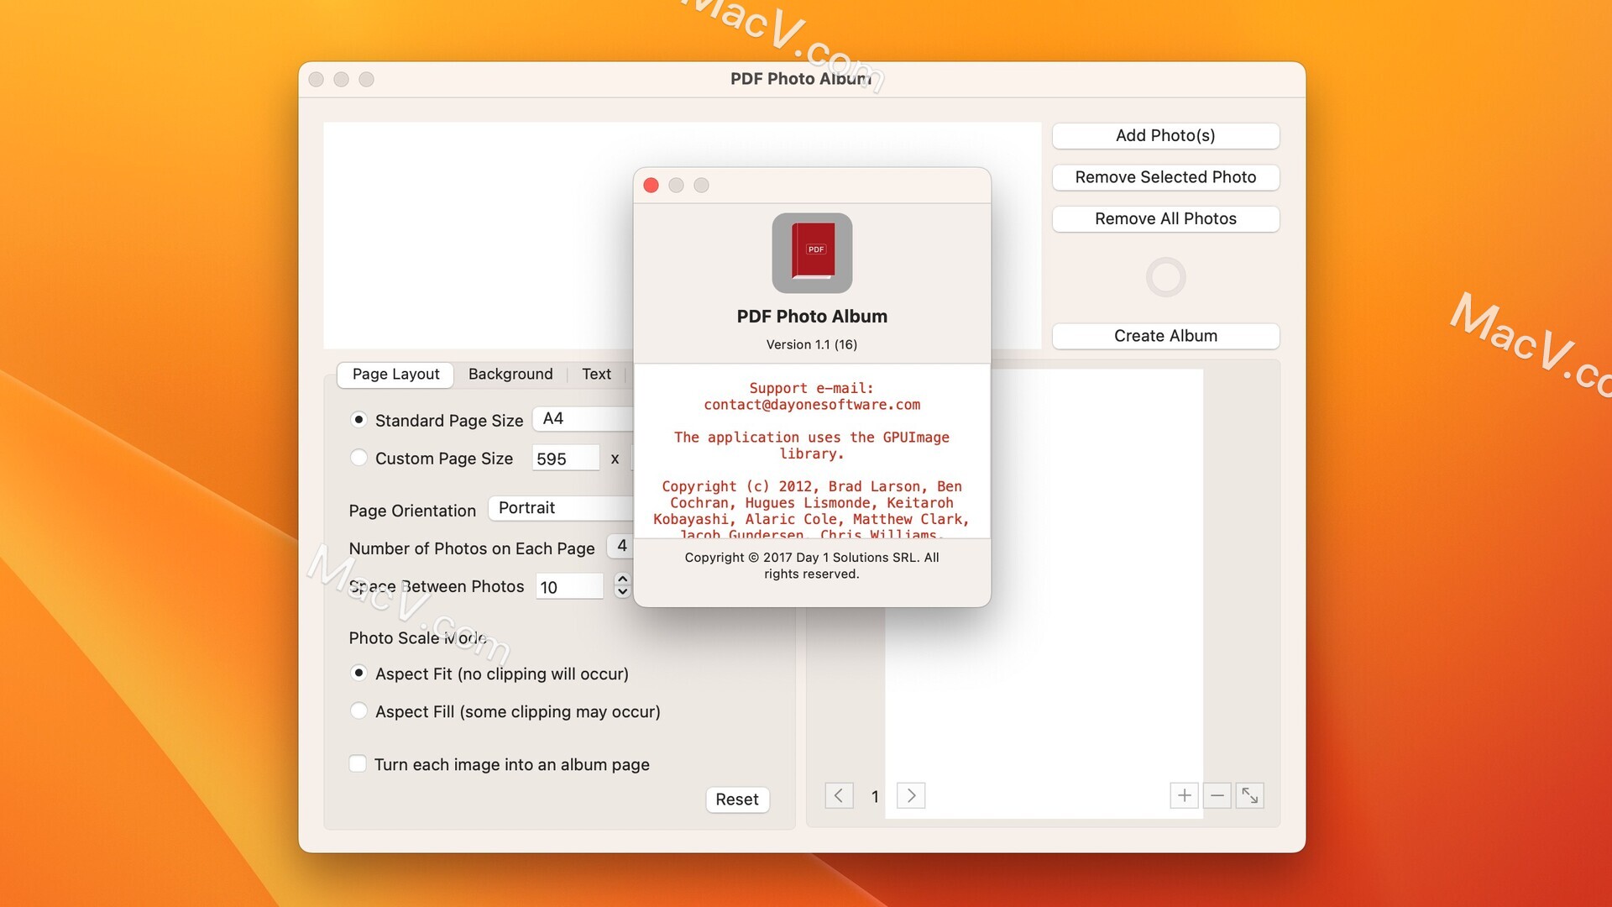Click the Remove Selected Photo icon
The width and height of the screenshot is (1612, 907).
(x=1165, y=176)
